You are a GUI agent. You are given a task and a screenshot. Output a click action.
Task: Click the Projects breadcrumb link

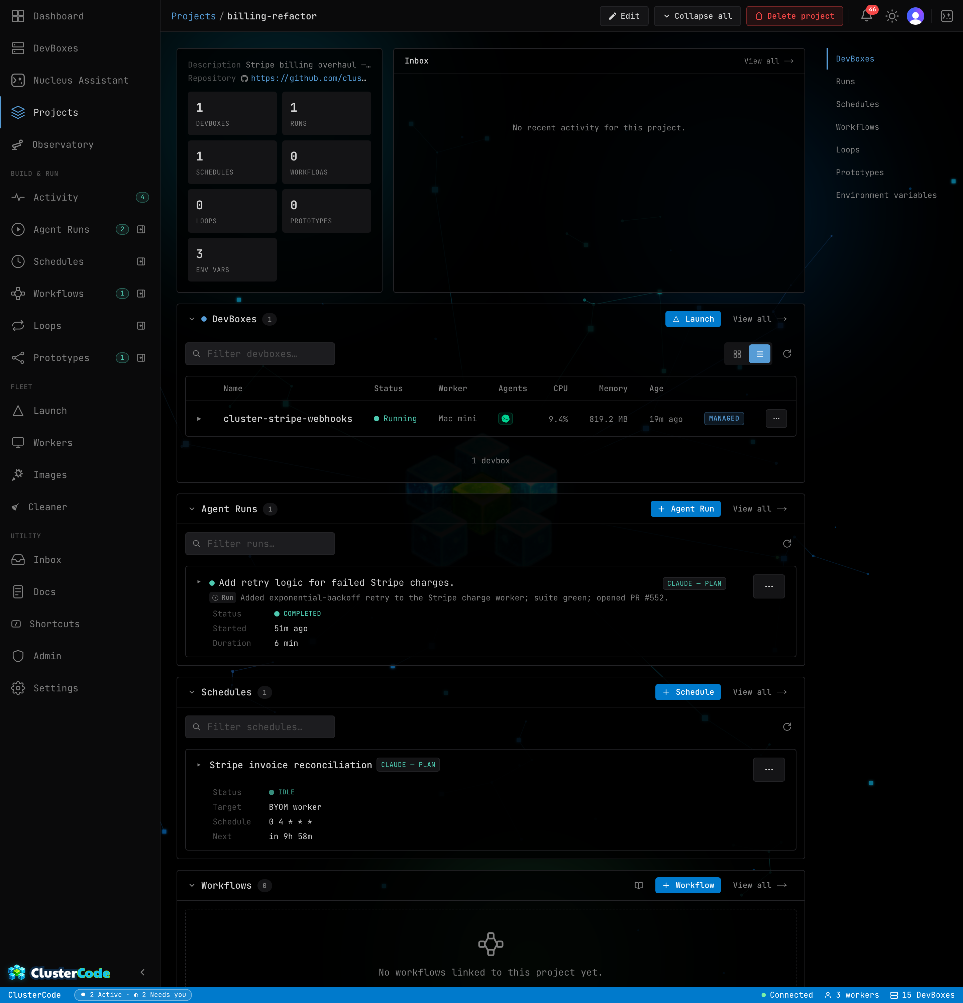tap(193, 16)
